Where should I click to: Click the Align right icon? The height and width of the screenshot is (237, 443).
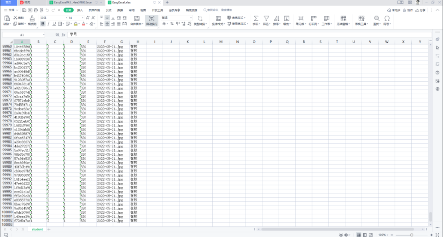click(113, 24)
